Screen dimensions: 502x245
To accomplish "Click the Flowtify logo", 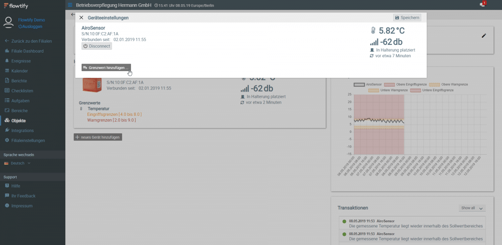I will coord(15,5).
